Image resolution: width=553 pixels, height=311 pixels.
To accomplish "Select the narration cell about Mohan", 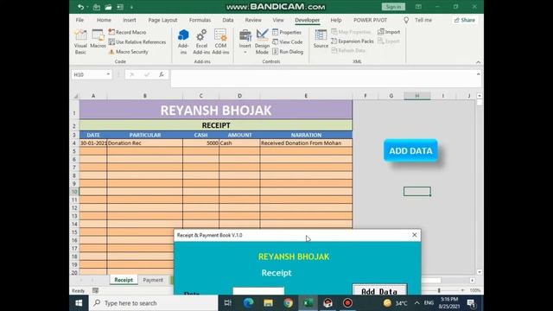I will point(306,143).
